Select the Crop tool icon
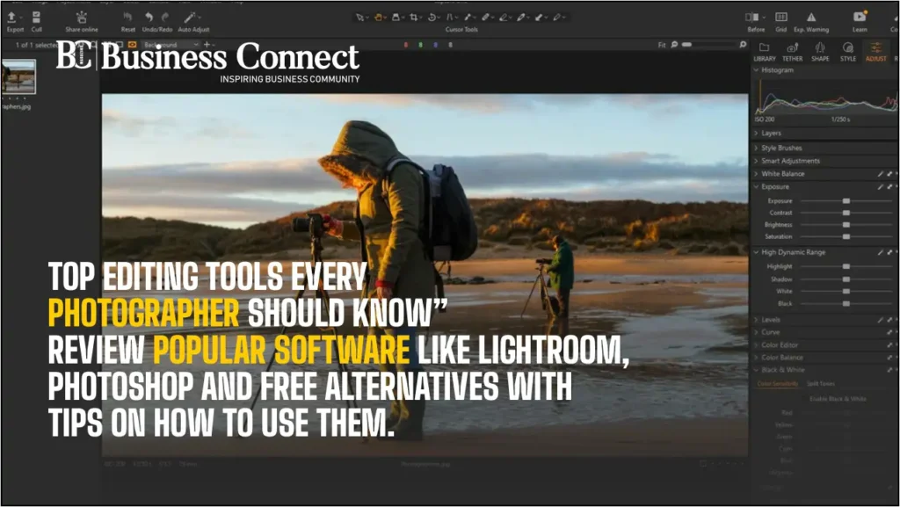This screenshot has height=507, width=900. 411,18
